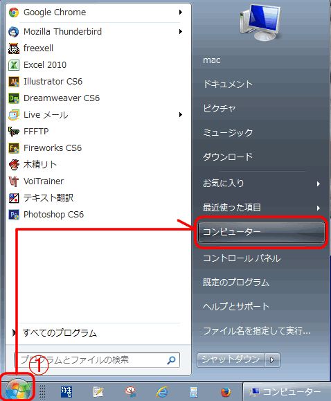Image resolution: width=331 pixels, height=401 pixels.
Task: Open the 弥生 taskbar icon
Action: 66,392
